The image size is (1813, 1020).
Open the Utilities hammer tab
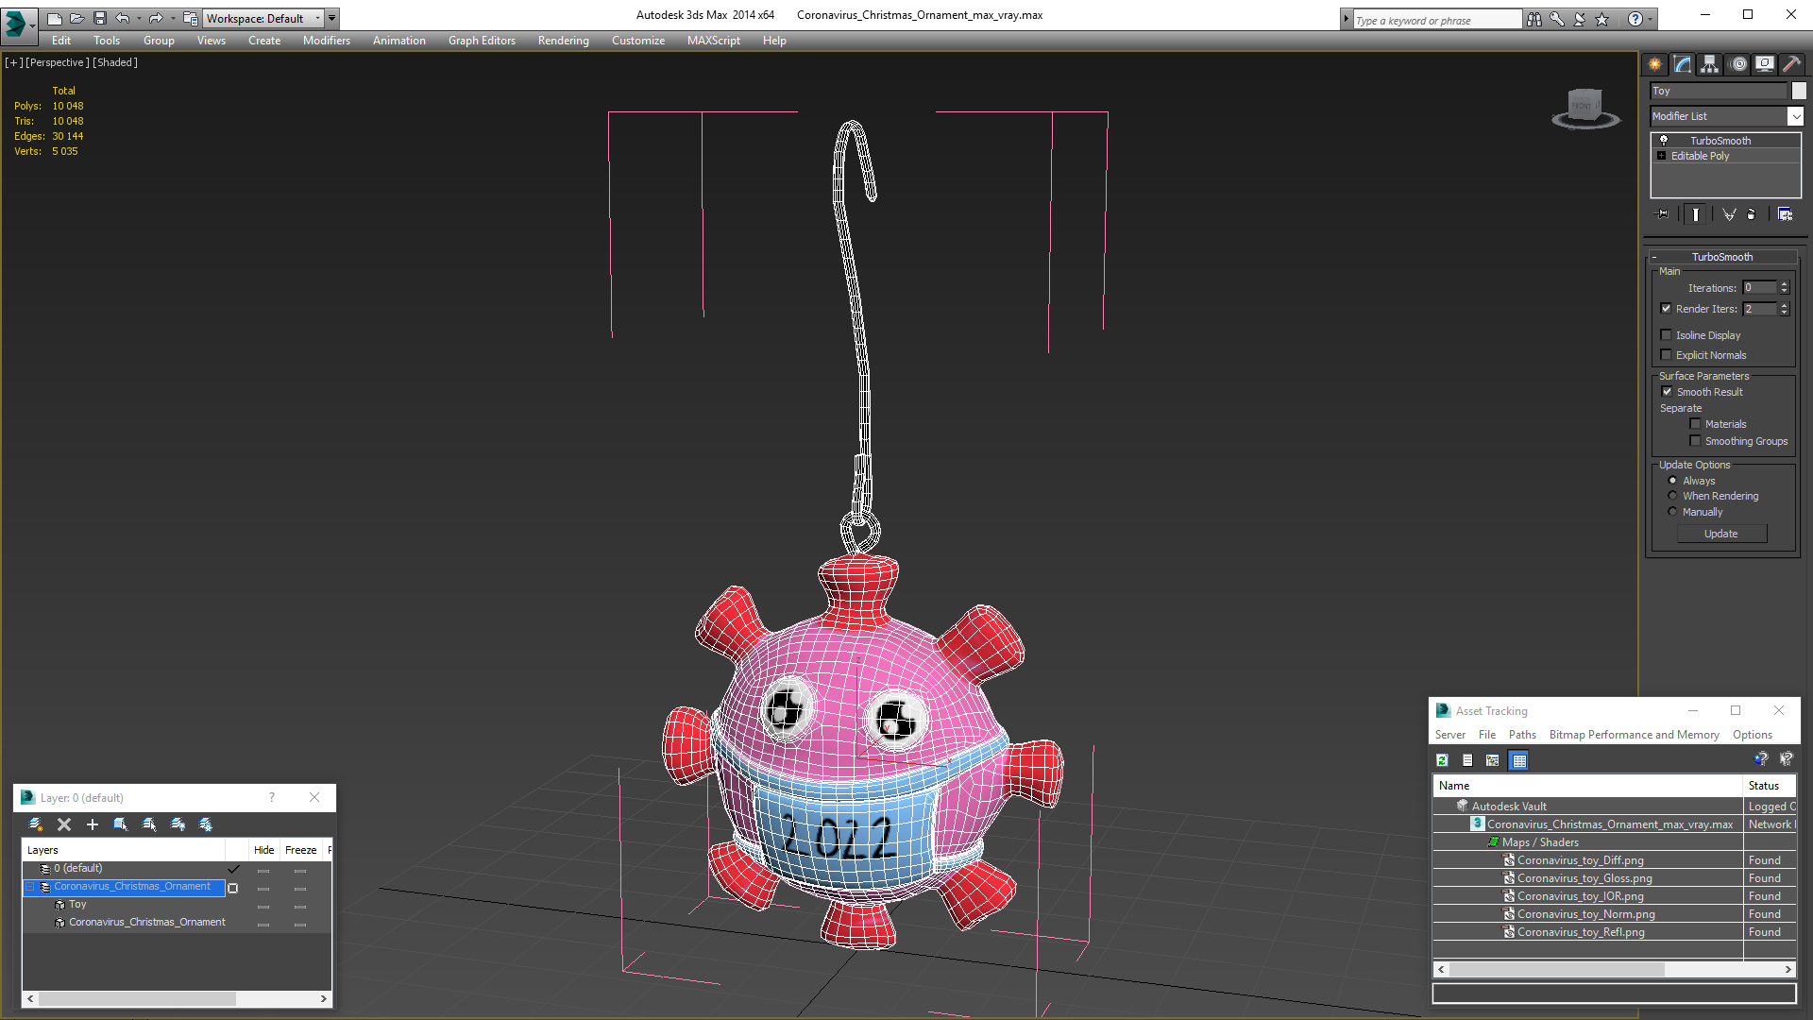1791,64
